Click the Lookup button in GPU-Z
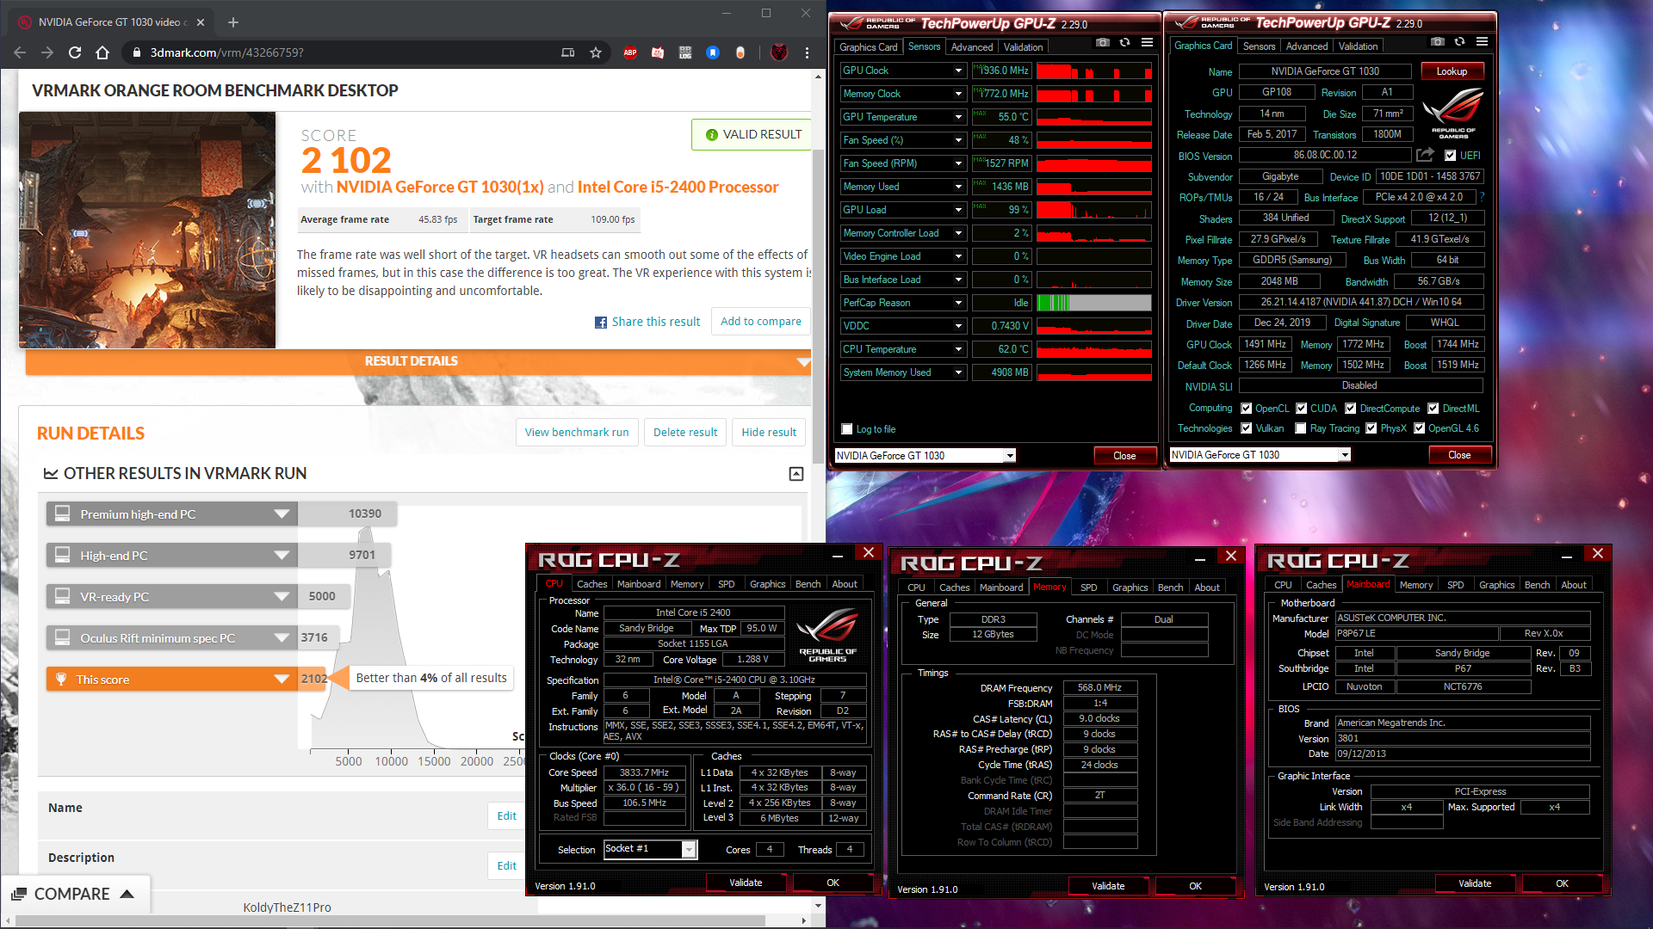This screenshot has width=1653, height=929. [1452, 71]
